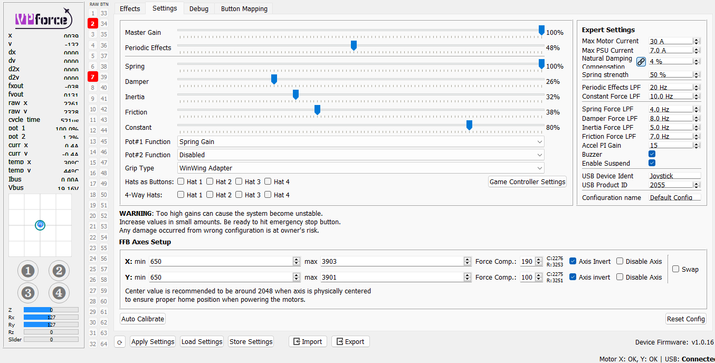Viewport: 715px width, 363px height.
Task: Click the Y max value spinner arrows
Action: (468, 277)
